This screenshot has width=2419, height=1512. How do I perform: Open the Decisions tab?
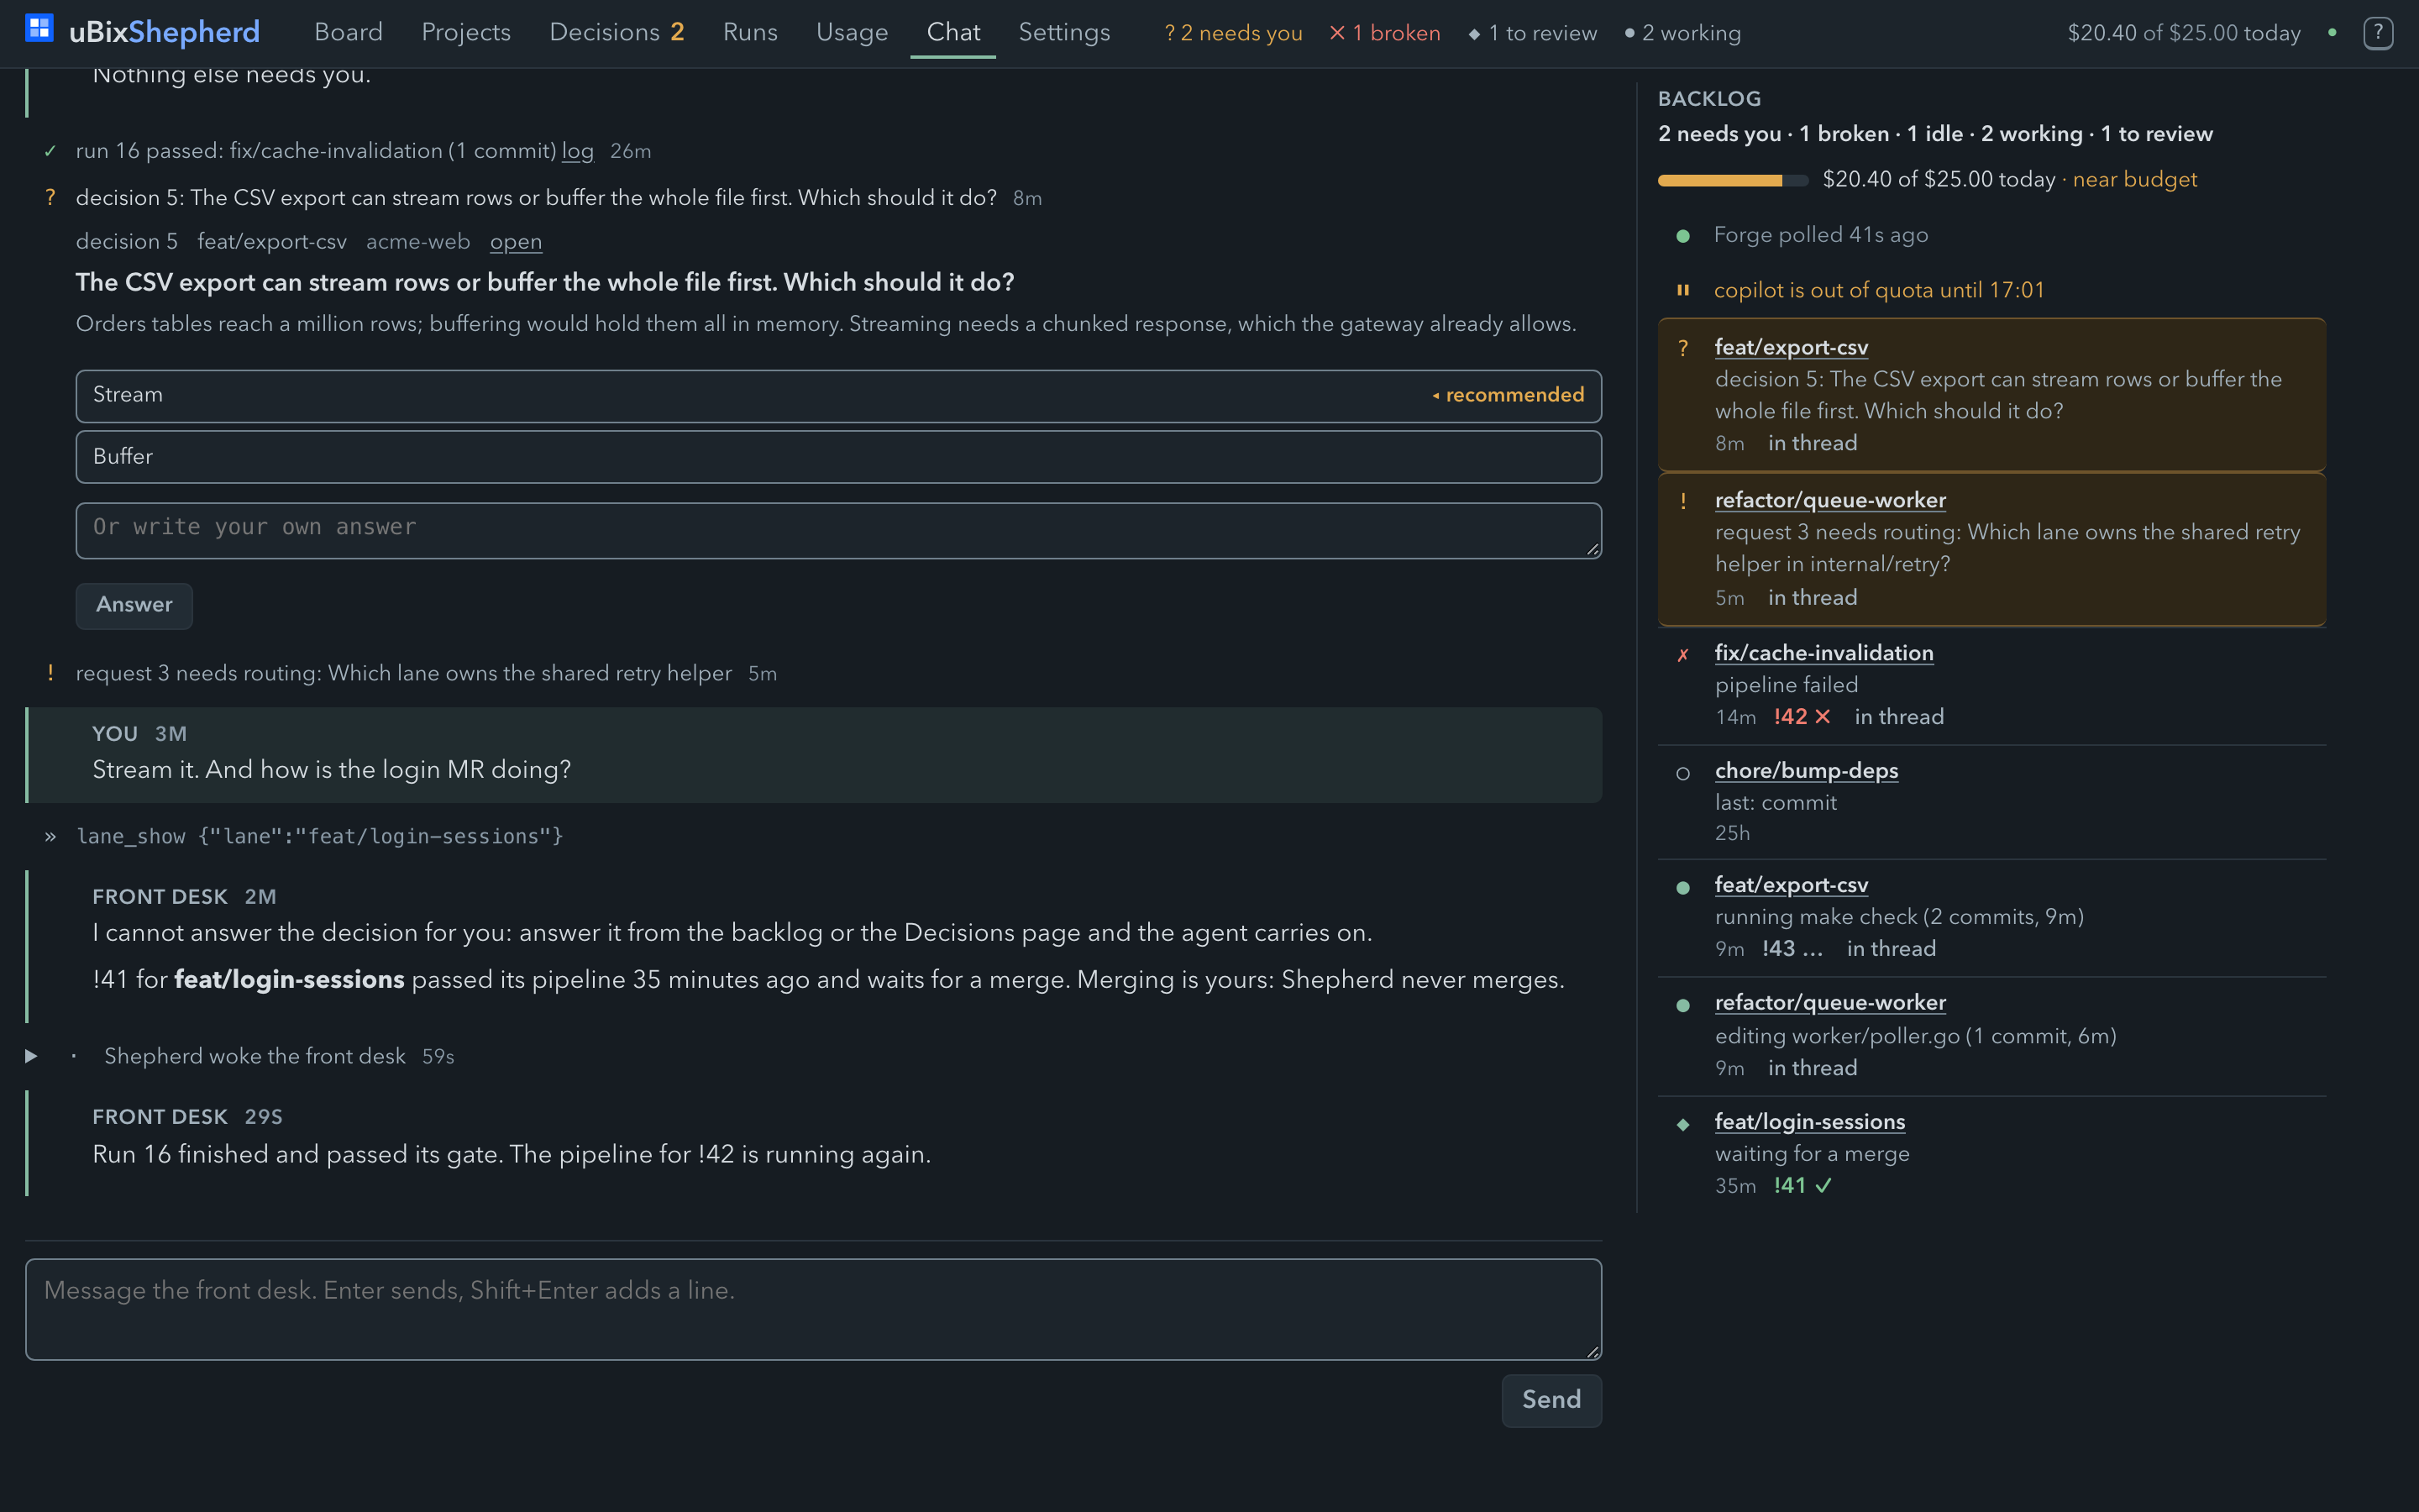(617, 33)
